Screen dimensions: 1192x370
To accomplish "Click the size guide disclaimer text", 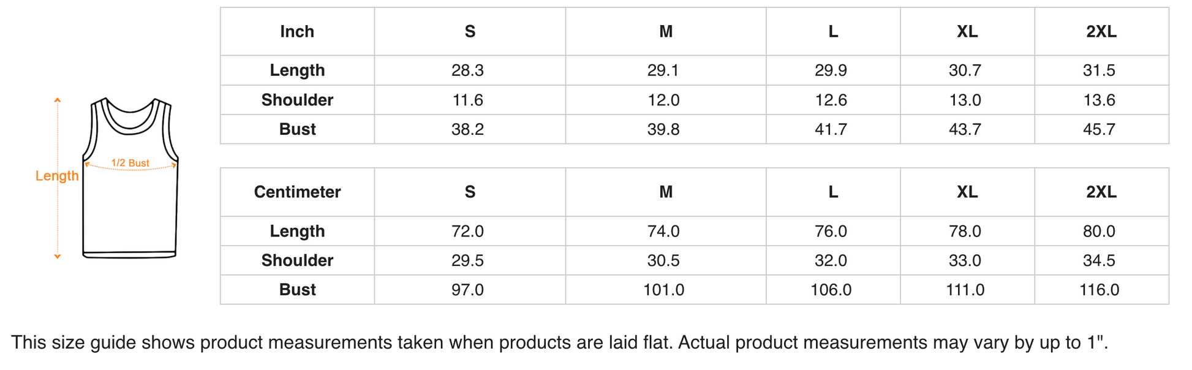I will [x=559, y=342].
